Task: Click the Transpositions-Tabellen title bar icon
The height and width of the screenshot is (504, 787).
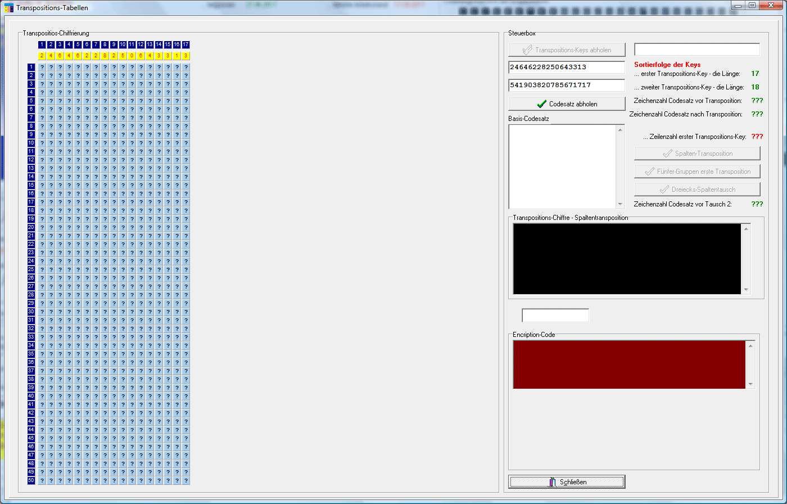Action: click(x=9, y=8)
